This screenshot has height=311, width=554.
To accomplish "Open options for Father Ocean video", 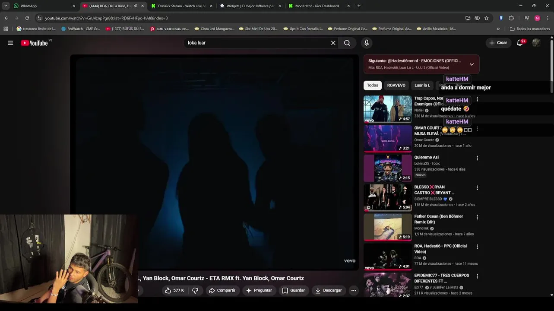I will [477, 217].
